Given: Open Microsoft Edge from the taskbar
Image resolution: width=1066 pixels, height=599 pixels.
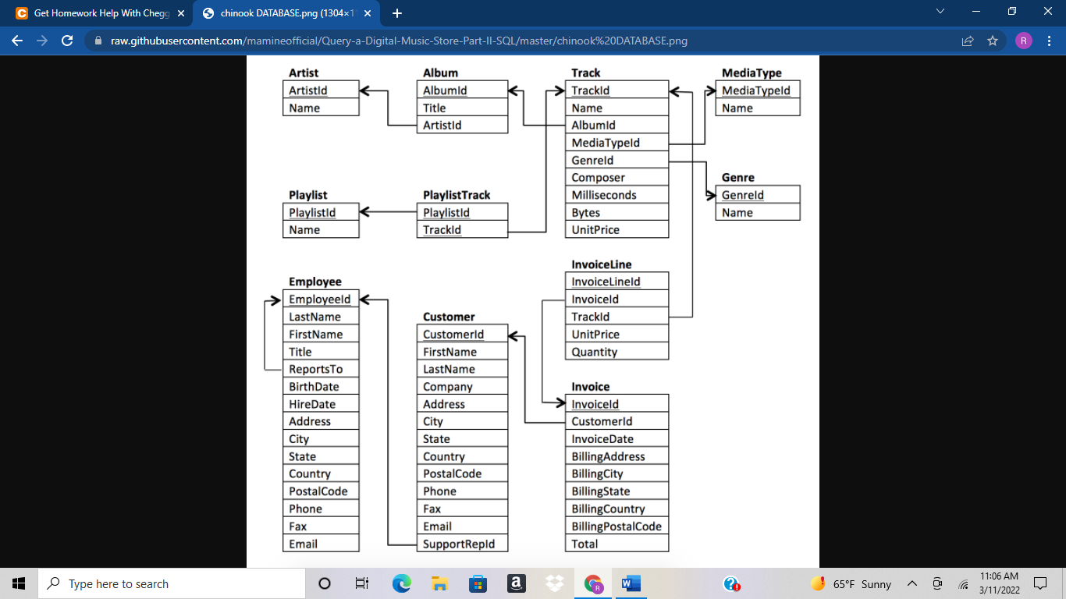Looking at the screenshot, I should [401, 583].
